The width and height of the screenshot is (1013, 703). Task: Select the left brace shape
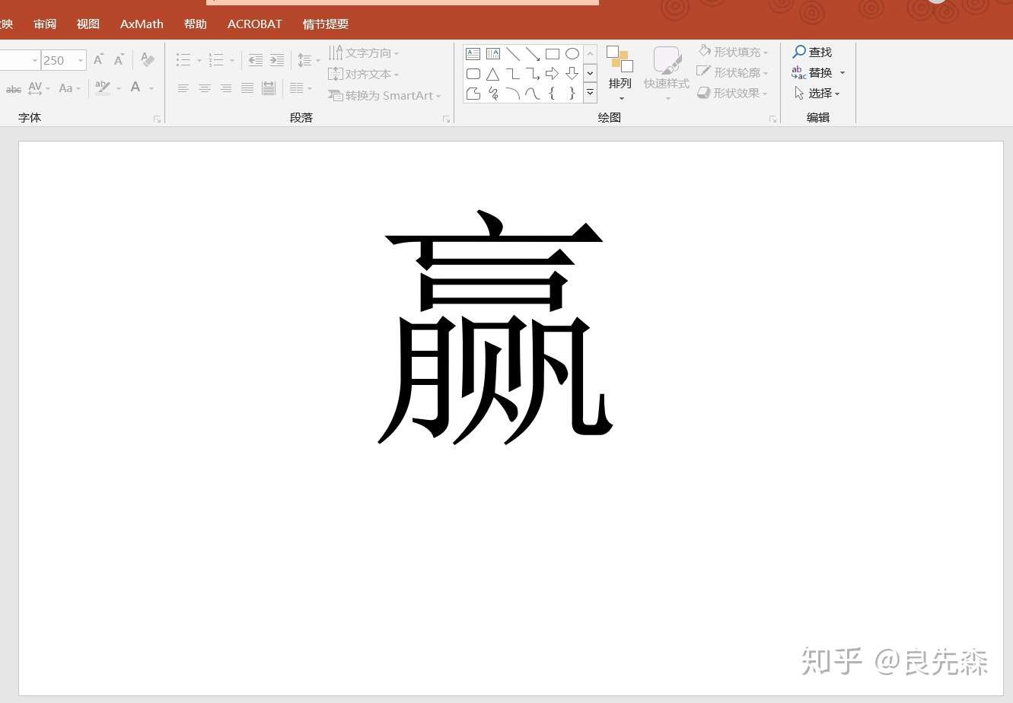[x=553, y=93]
